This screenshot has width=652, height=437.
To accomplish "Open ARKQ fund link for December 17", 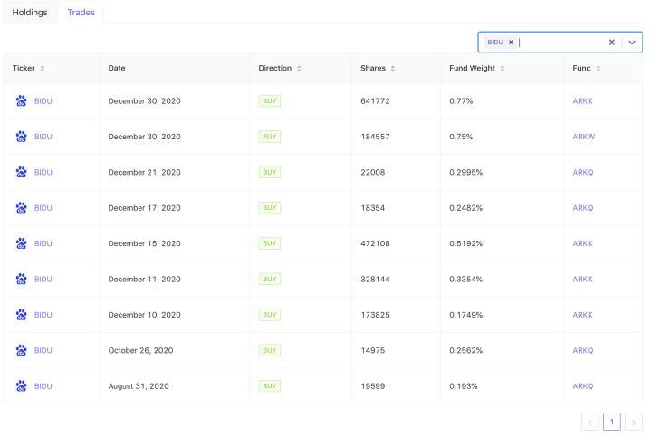I will pos(583,208).
